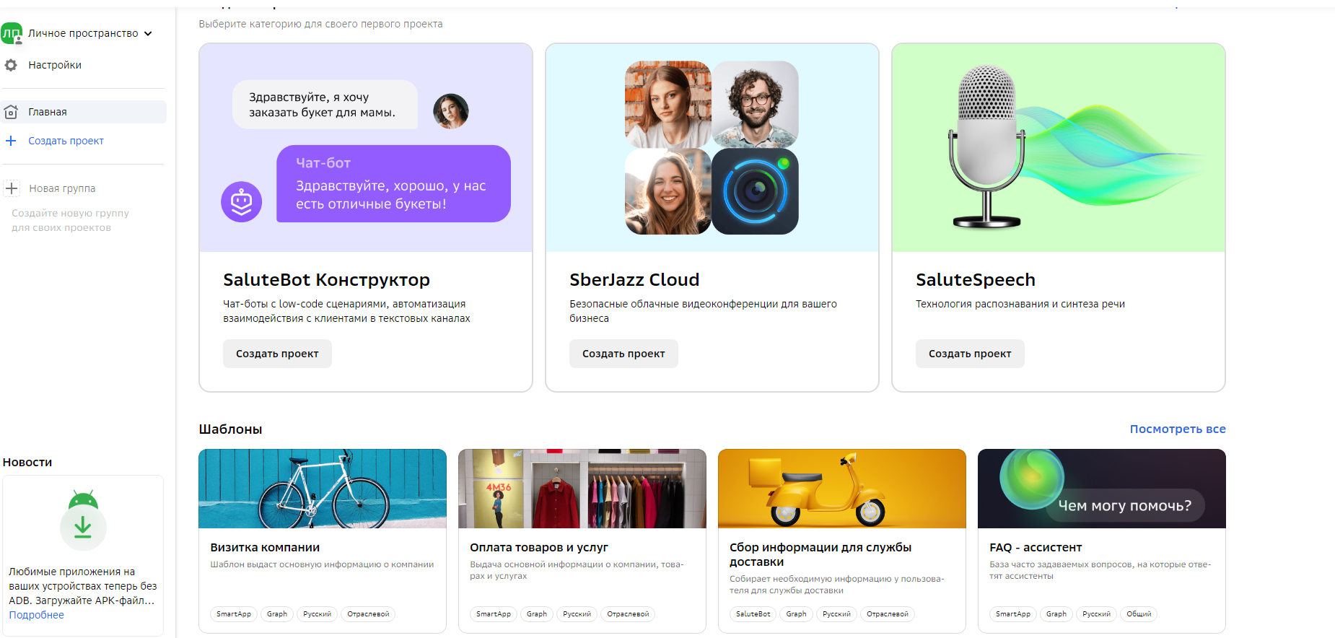This screenshot has height=638, width=1335.
Task: Select the FAQ - ассистент template title
Action: 1036,548
